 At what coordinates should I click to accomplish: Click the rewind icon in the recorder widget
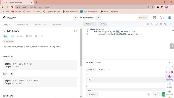(169, 84)
